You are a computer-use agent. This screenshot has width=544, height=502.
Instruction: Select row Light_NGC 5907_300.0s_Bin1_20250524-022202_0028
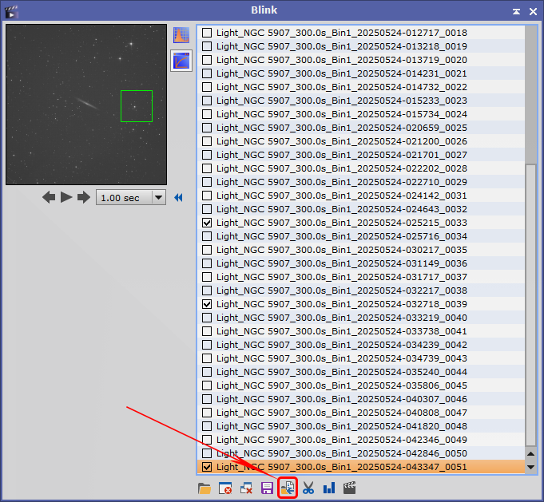pos(361,168)
